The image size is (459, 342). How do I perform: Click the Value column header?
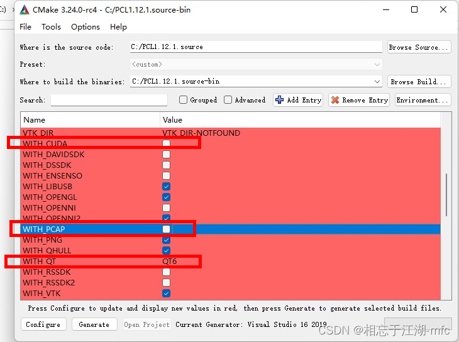300,119
